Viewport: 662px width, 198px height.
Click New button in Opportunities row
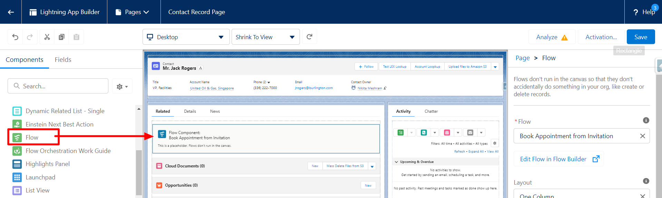(x=368, y=186)
